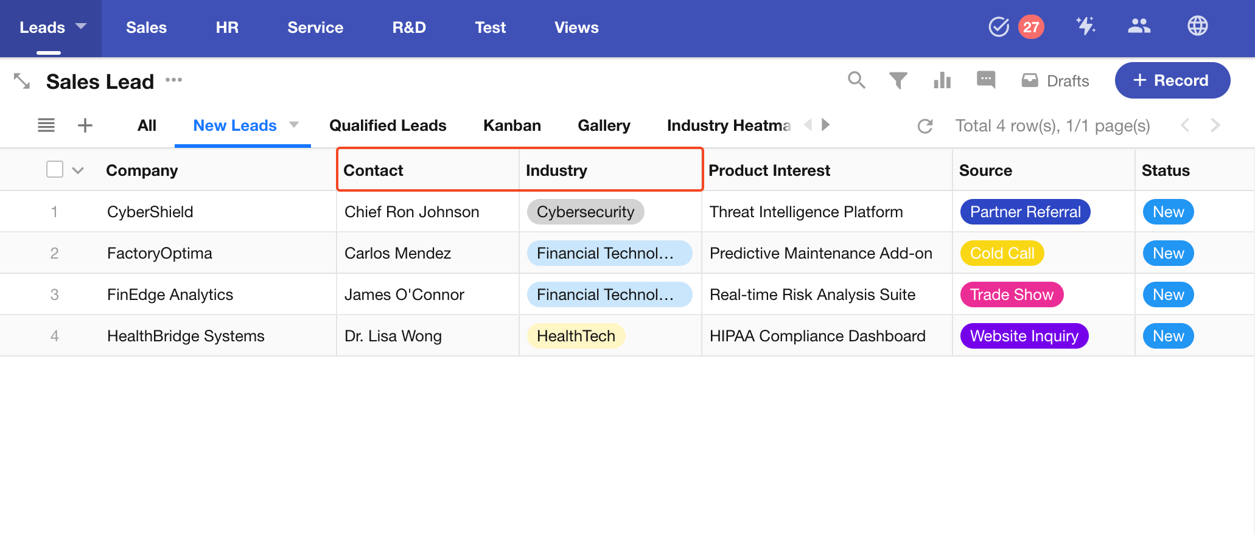Open the contacts people icon

coord(1139,26)
